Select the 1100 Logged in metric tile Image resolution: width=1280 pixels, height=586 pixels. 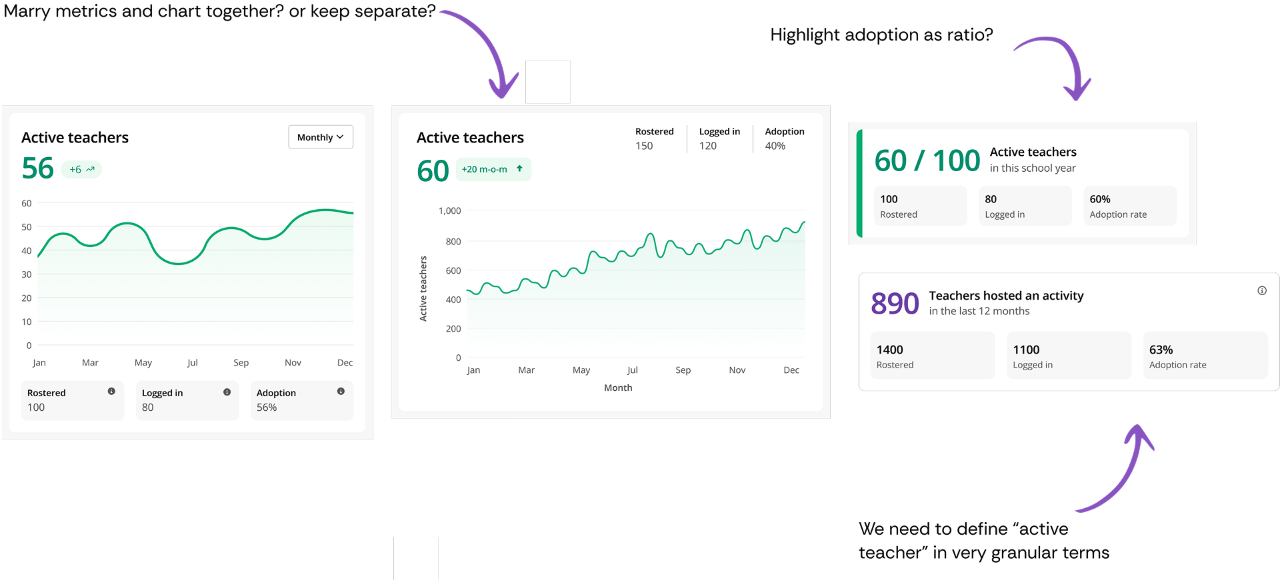click(x=1069, y=356)
